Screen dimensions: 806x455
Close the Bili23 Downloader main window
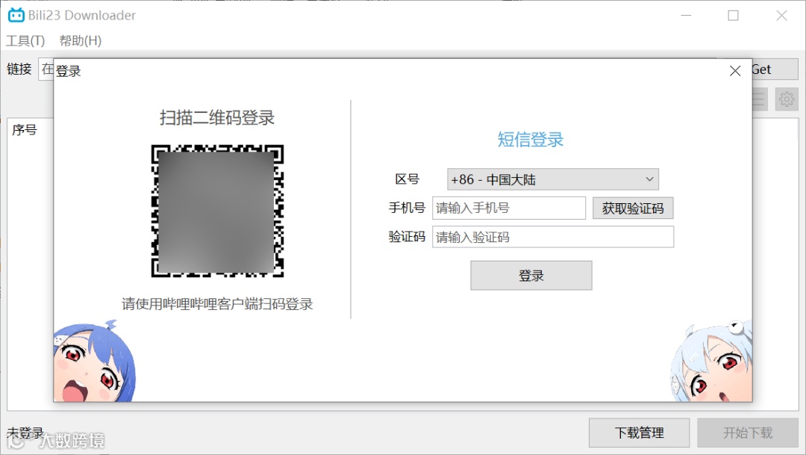point(781,16)
